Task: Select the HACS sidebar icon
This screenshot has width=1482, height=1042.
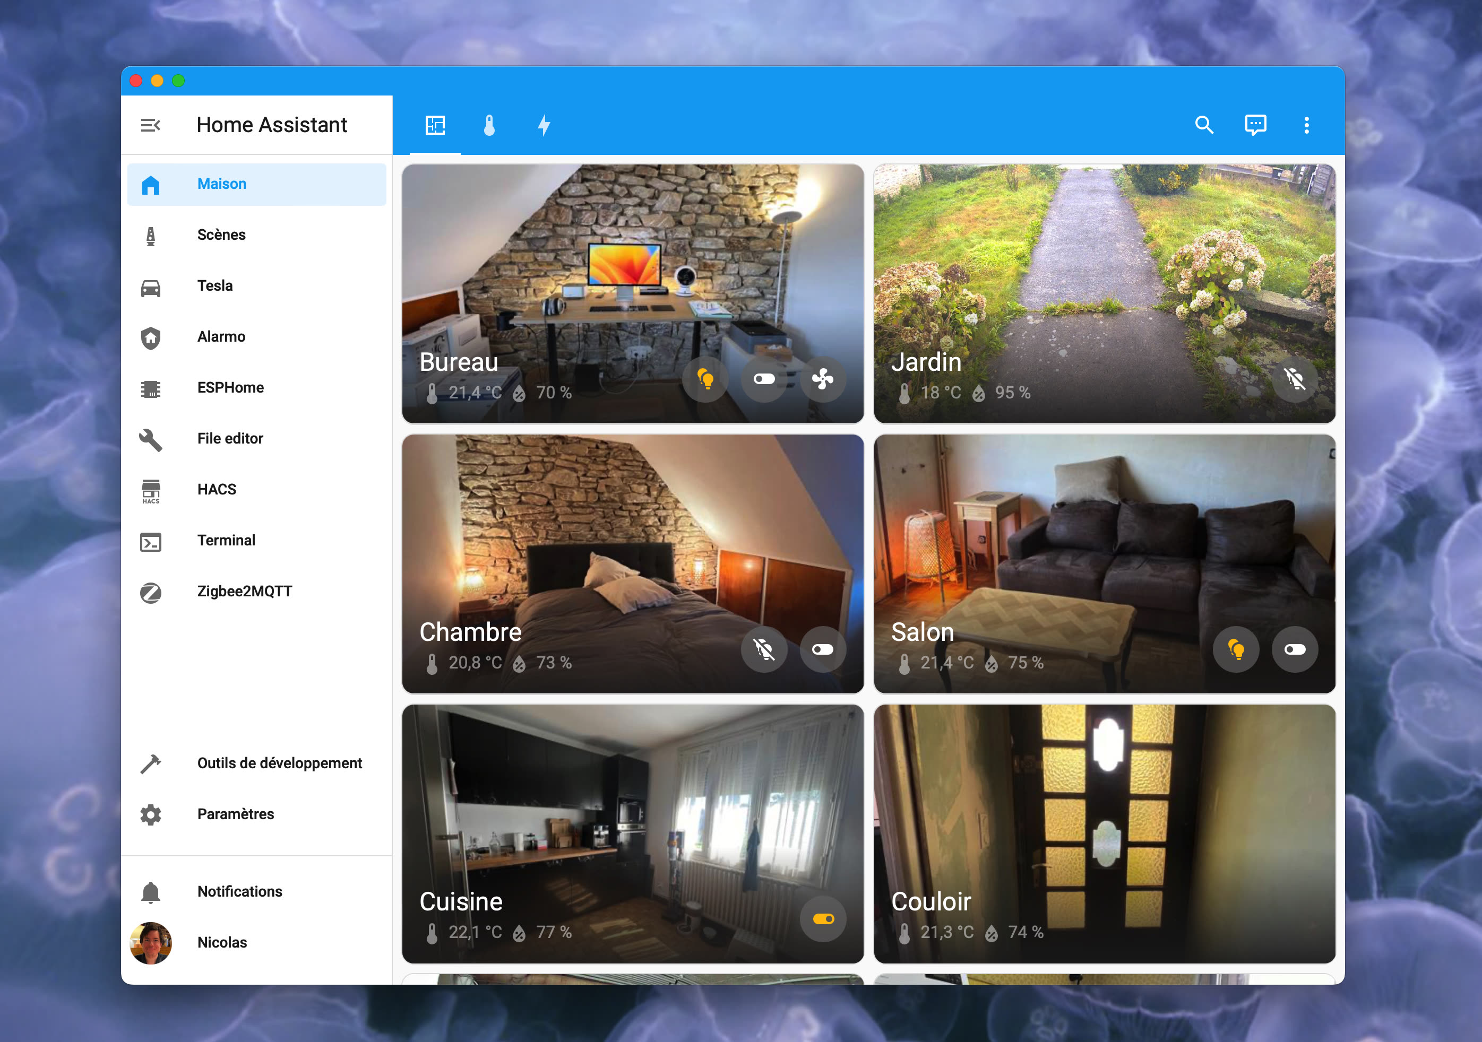Action: tap(151, 489)
